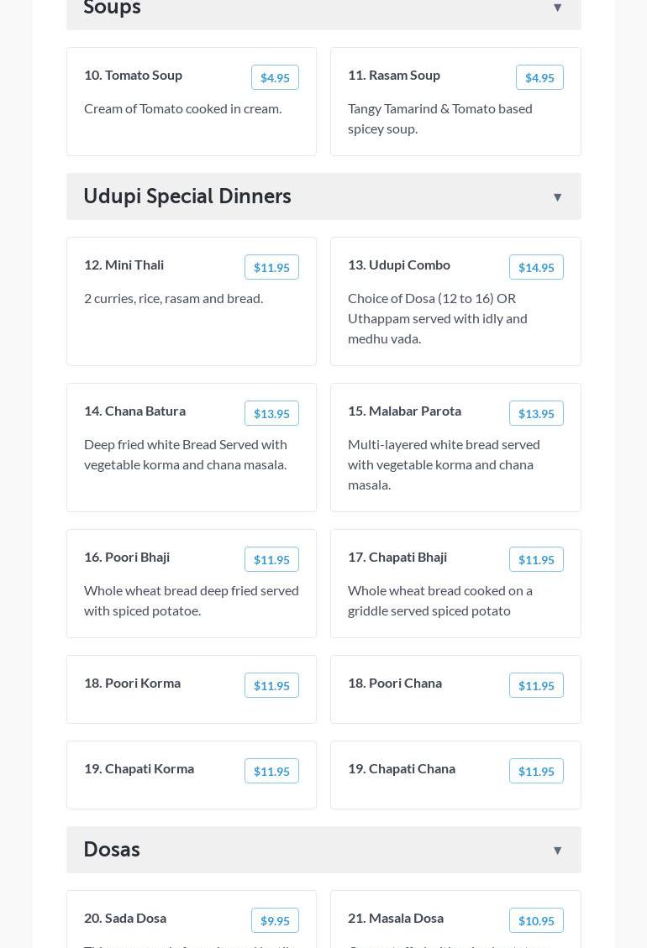
Task: Collapse the Soups section arrow
Action: (x=557, y=8)
